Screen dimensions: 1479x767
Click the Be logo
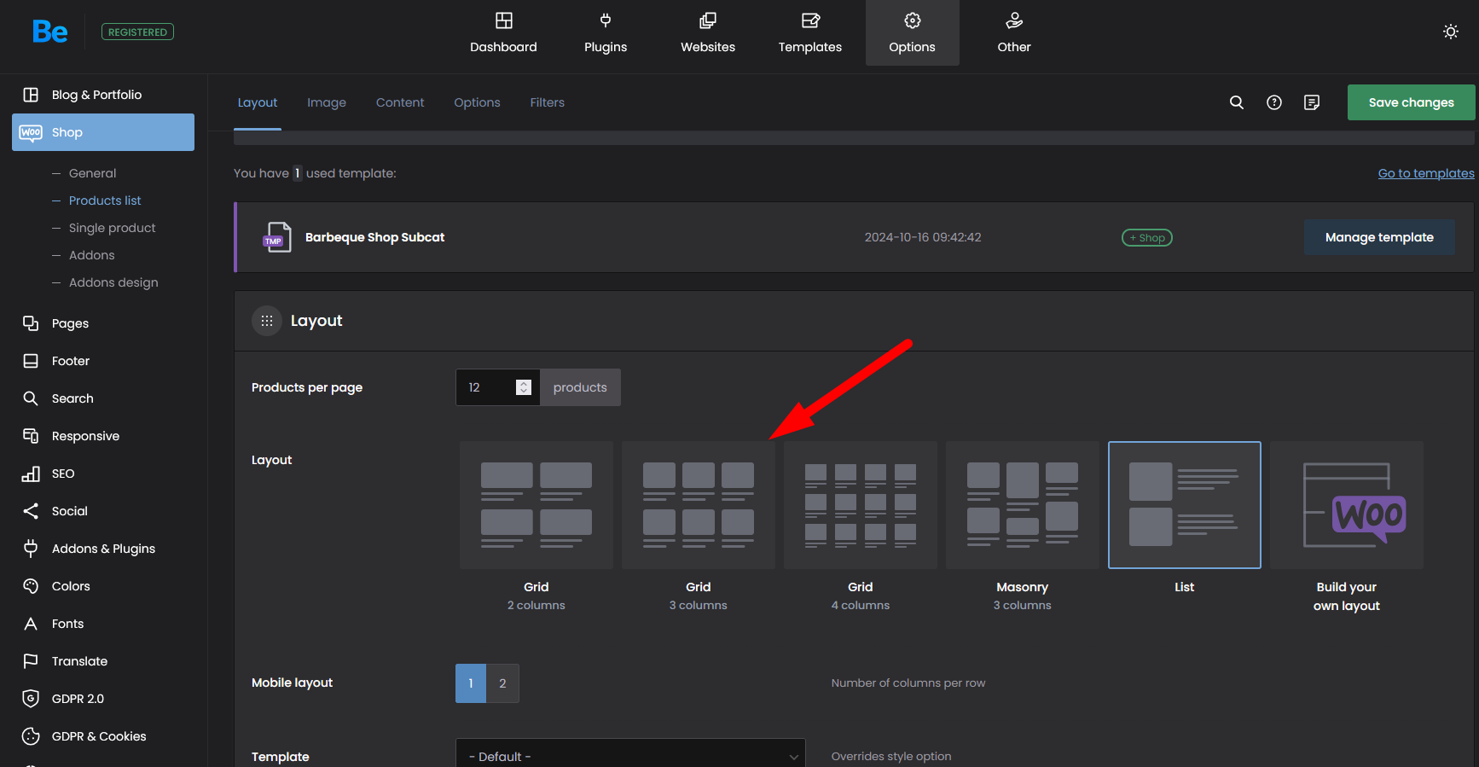point(49,32)
